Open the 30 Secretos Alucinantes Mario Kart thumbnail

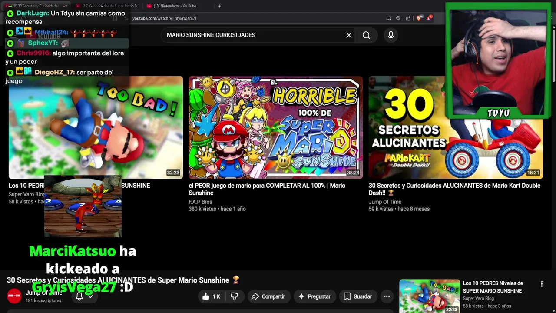[x=456, y=127]
